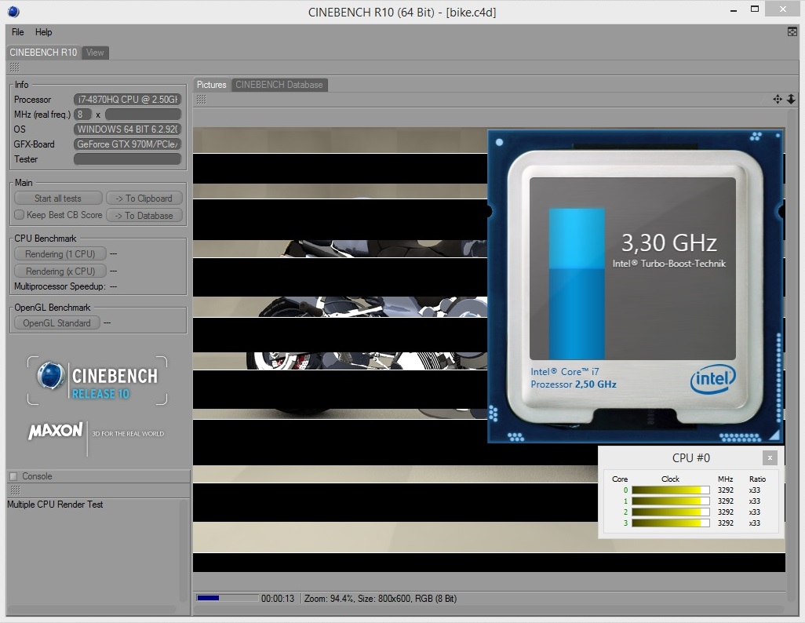Click the MHz field showing 8
This screenshot has width=805, height=623.
pyautogui.click(x=82, y=115)
